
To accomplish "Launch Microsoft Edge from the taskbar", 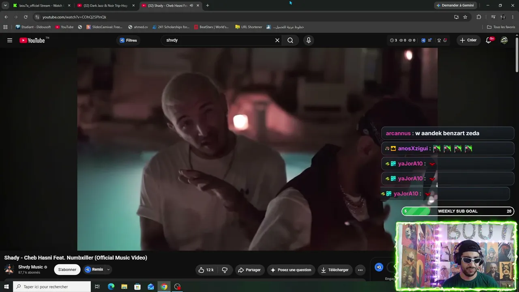I will [x=111, y=287].
